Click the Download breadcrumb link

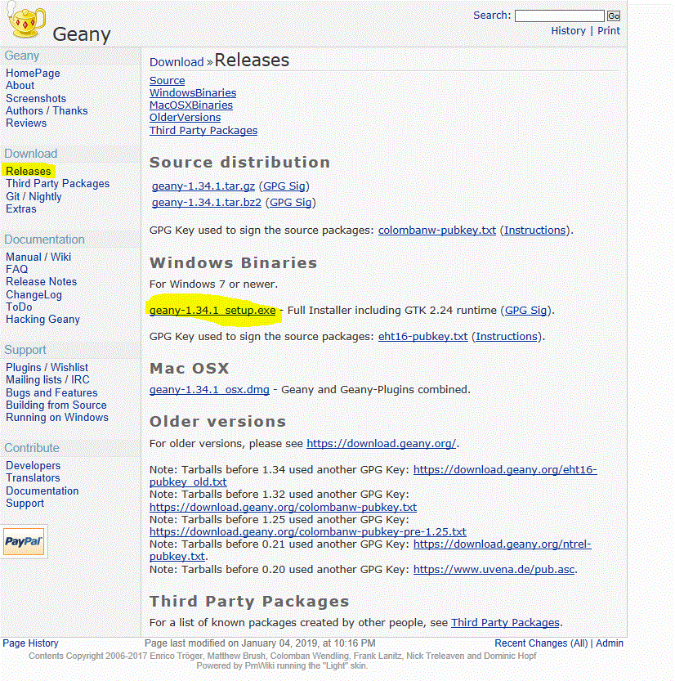pyautogui.click(x=177, y=62)
